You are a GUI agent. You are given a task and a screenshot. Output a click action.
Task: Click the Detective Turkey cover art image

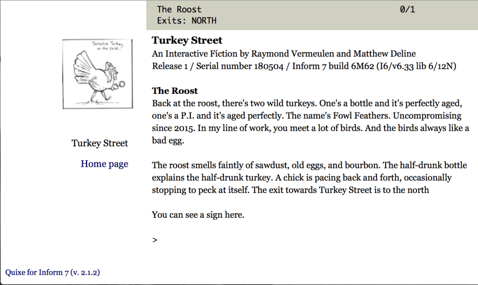tap(97, 73)
